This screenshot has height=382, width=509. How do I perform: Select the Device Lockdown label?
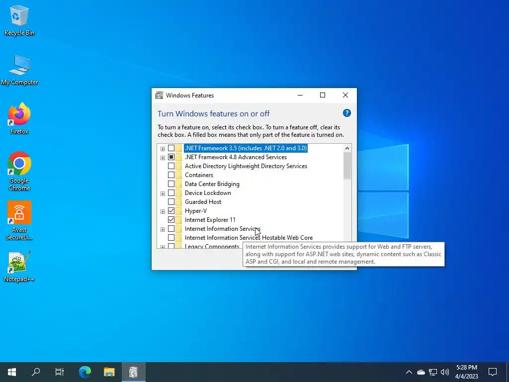coord(208,193)
